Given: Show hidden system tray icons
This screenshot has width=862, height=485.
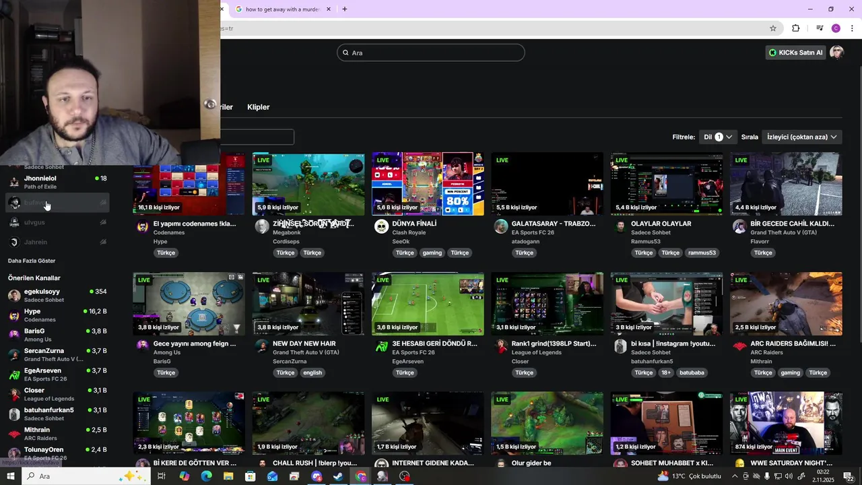Looking at the screenshot, I should pyautogui.click(x=735, y=476).
